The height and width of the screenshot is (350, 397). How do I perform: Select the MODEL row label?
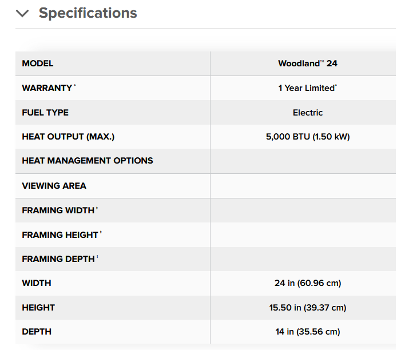point(38,63)
